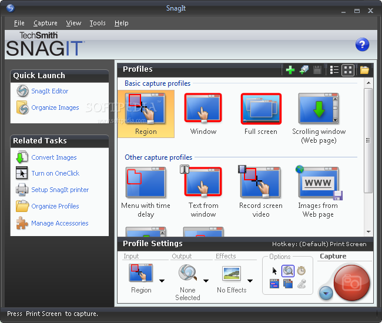Click the OneClick cursor icon
The image size is (382, 323).
(x=21, y=173)
